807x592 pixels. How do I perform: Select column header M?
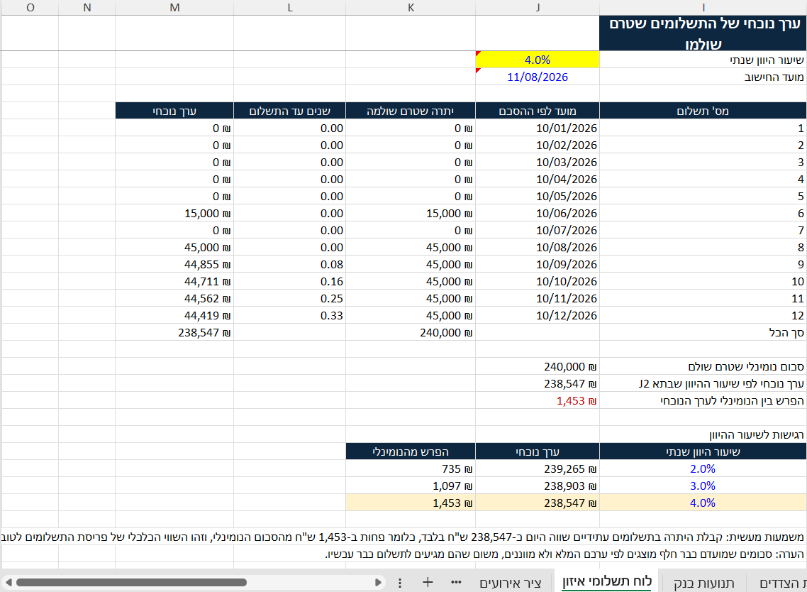174,8
